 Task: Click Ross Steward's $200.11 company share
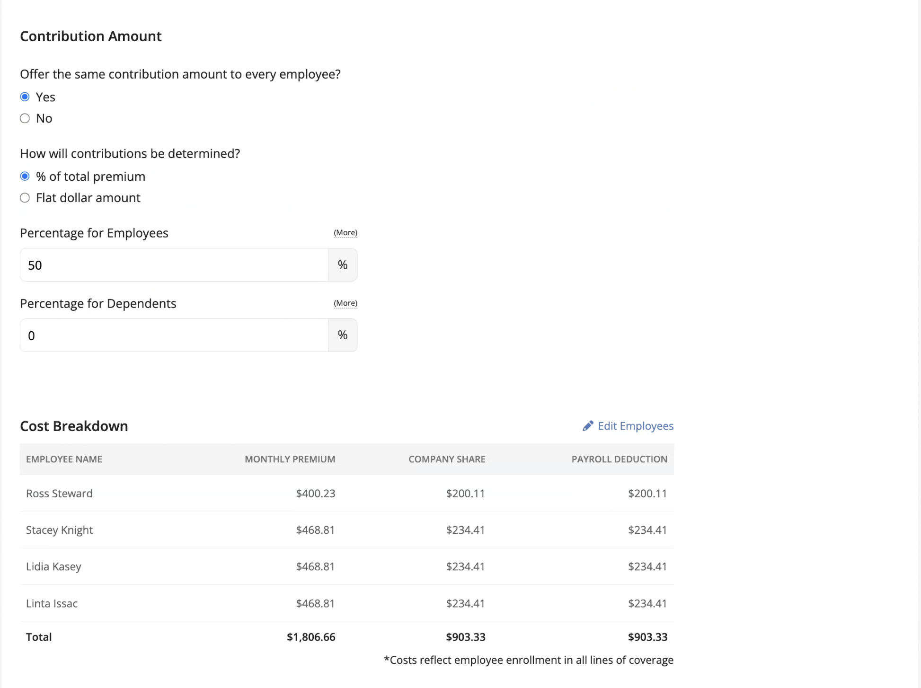[x=466, y=494]
